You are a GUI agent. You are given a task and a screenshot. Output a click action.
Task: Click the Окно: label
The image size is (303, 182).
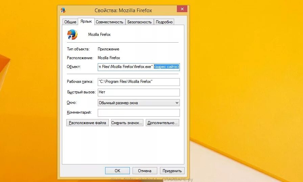pos(72,103)
